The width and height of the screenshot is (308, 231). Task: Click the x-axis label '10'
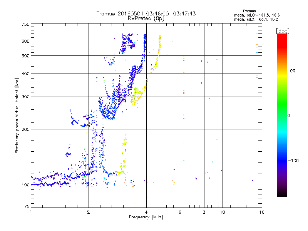pyautogui.click(x=223, y=212)
